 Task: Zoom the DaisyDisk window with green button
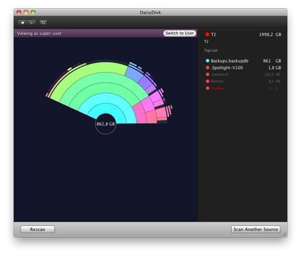click(34, 12)
